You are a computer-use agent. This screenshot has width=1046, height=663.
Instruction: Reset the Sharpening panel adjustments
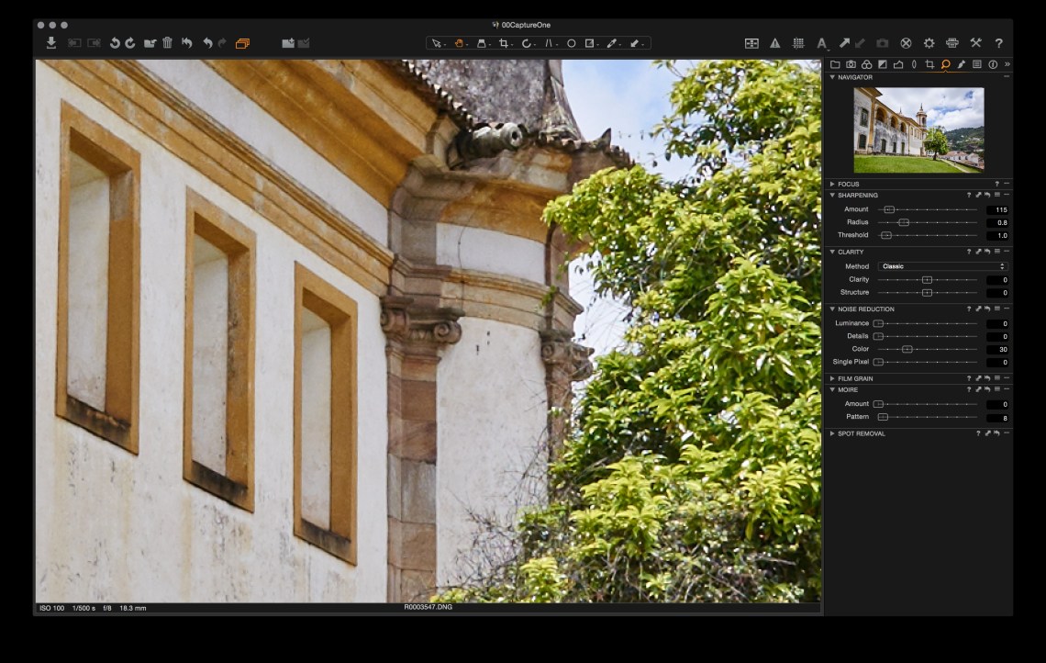click(987, 196)
